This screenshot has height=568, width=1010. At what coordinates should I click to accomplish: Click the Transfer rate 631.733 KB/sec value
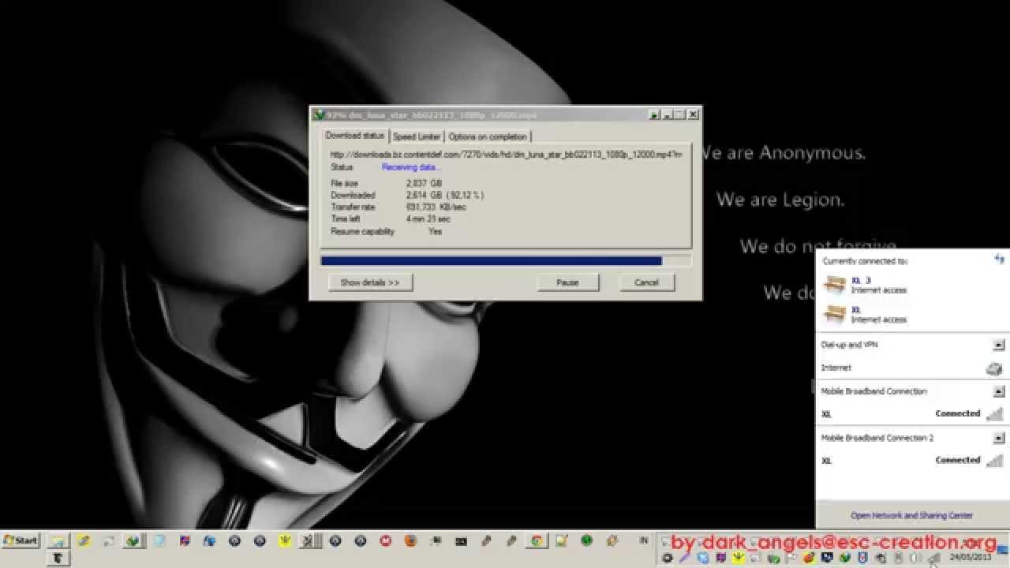(x=436, y=207)
